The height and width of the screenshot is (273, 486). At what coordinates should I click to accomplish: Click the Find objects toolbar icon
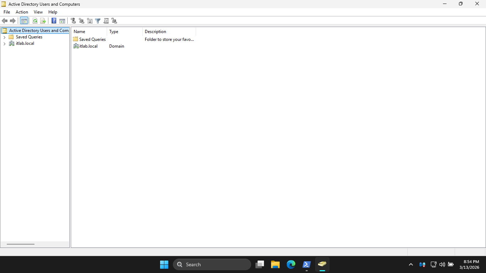pyautogui.click(x=106, y=21)
